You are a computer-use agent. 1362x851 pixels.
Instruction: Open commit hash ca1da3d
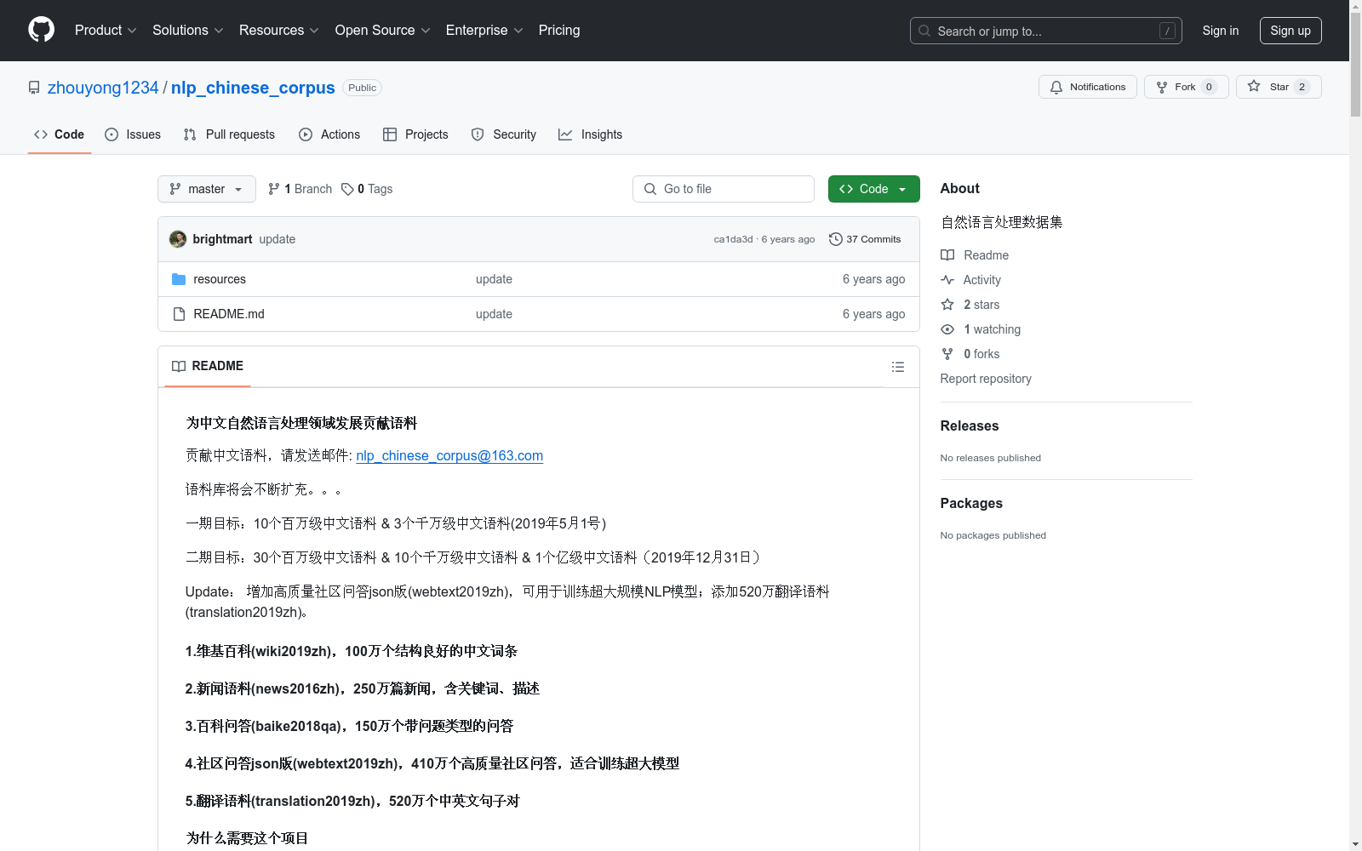pos(733,239)
